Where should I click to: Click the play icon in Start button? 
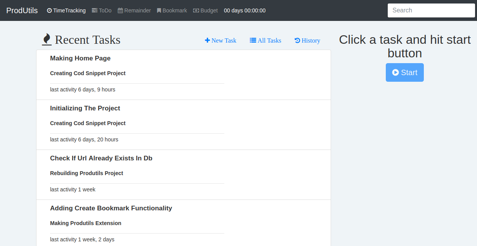click(x=395, y=72)
